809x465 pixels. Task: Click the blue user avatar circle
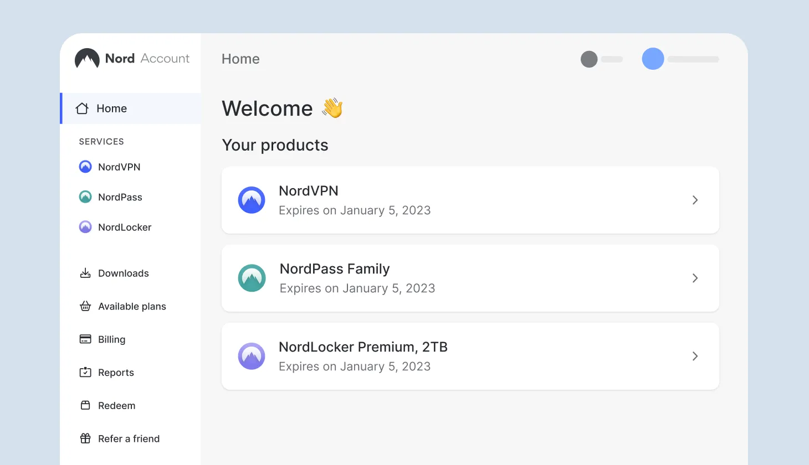click(x=653, y=59)
